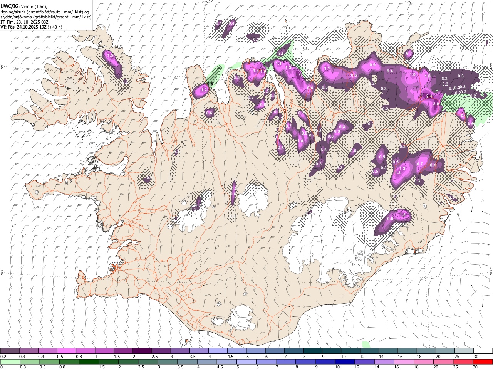Pick upper legend swatch between 8 and 9

tap(313, 351)
